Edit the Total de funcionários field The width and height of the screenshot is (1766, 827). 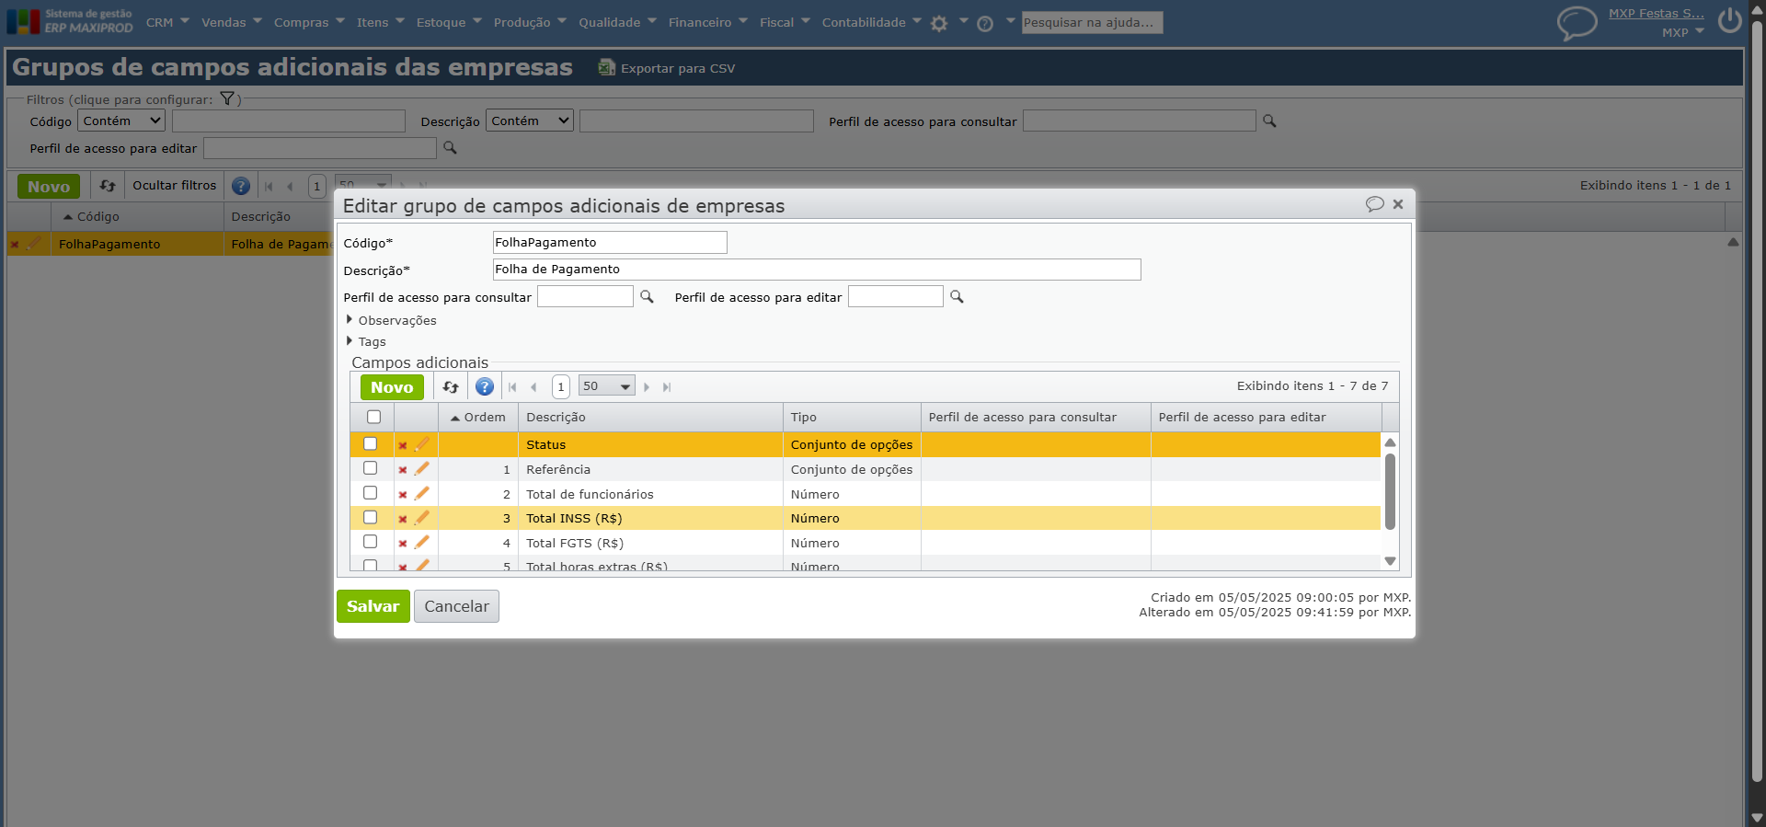(422, 494)
